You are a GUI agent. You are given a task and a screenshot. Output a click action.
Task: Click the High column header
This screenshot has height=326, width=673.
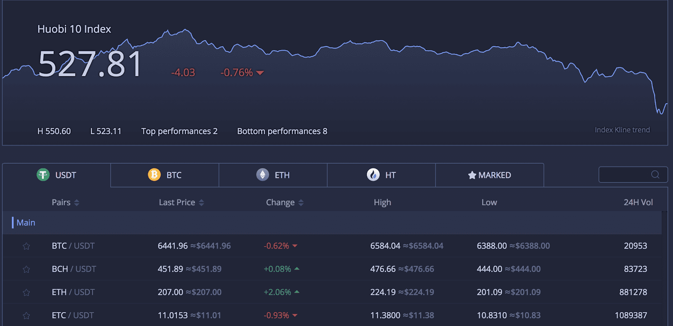[x=382, y=203]
